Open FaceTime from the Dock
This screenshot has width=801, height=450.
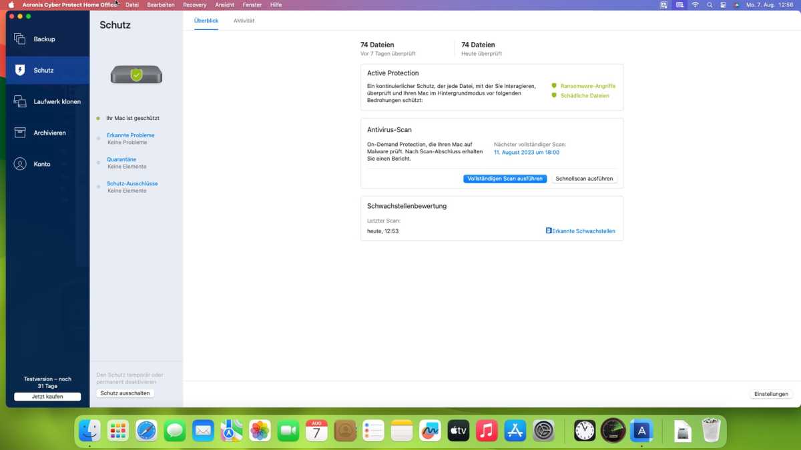pos(288,431)
